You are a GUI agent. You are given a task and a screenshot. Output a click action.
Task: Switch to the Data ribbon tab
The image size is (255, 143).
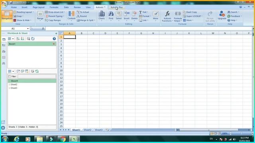[66, 7]
